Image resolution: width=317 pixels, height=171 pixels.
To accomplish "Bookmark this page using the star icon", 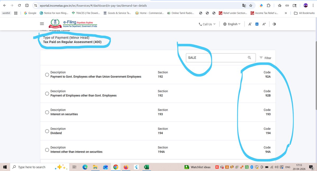I will [x=250, y=5].
